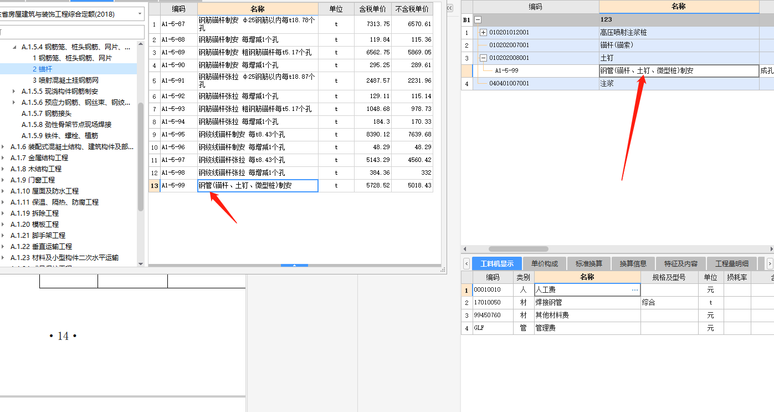Collapse the right panel with the << button
This screenshot has width=774, height=412.
pos(450,8)
